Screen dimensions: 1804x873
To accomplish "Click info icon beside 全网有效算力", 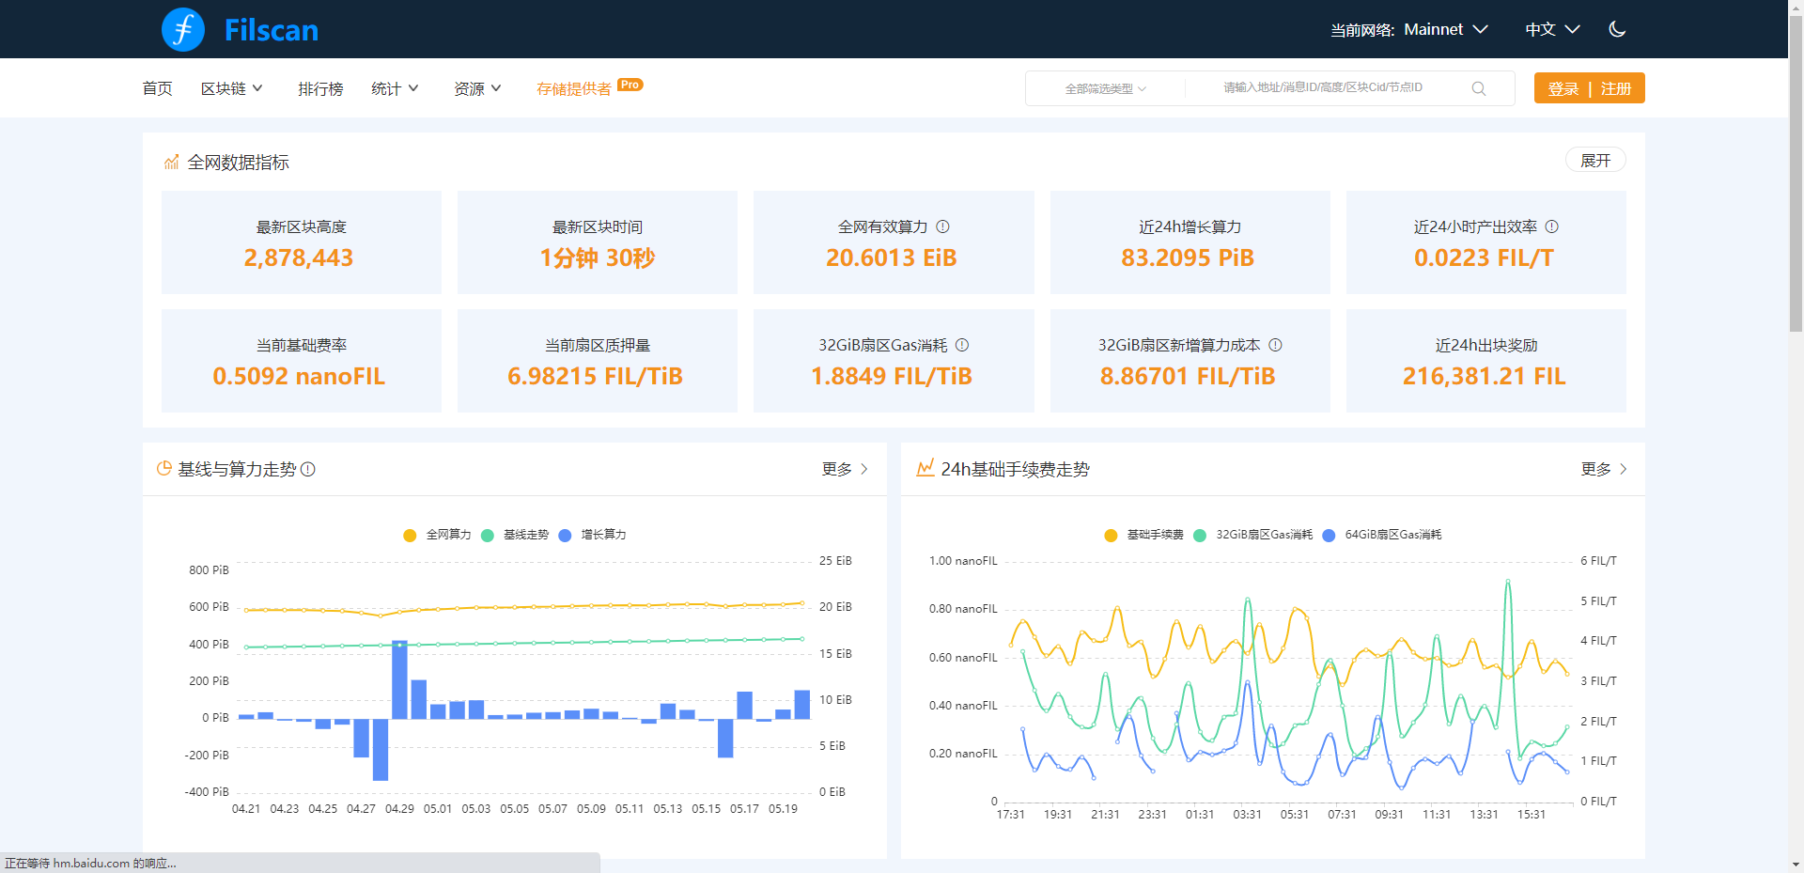I will [943, 226].
